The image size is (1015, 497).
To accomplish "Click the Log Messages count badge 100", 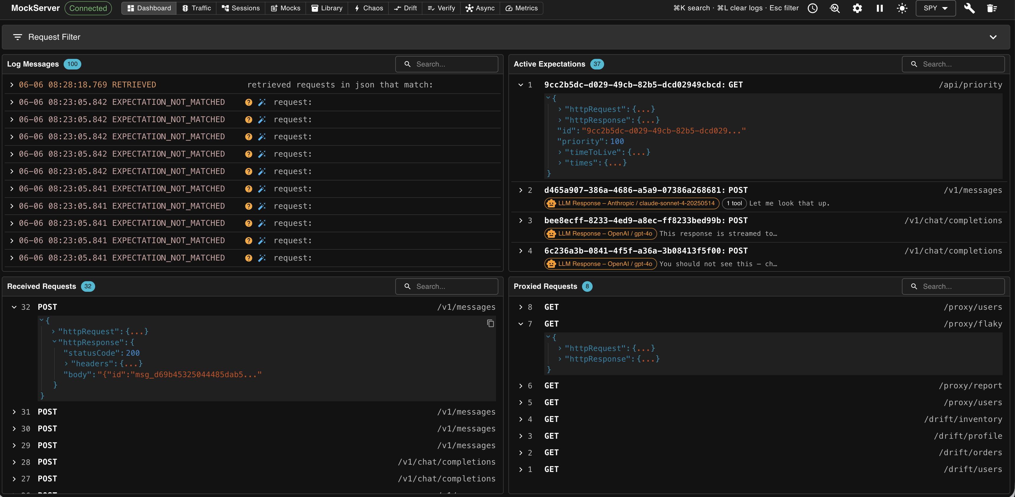I will 72,64.
